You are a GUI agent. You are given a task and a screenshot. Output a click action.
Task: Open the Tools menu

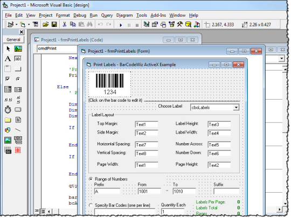[x=142, y=15]
